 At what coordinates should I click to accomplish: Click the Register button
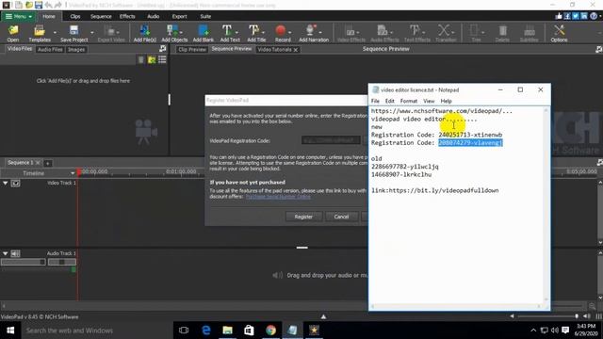303,217
